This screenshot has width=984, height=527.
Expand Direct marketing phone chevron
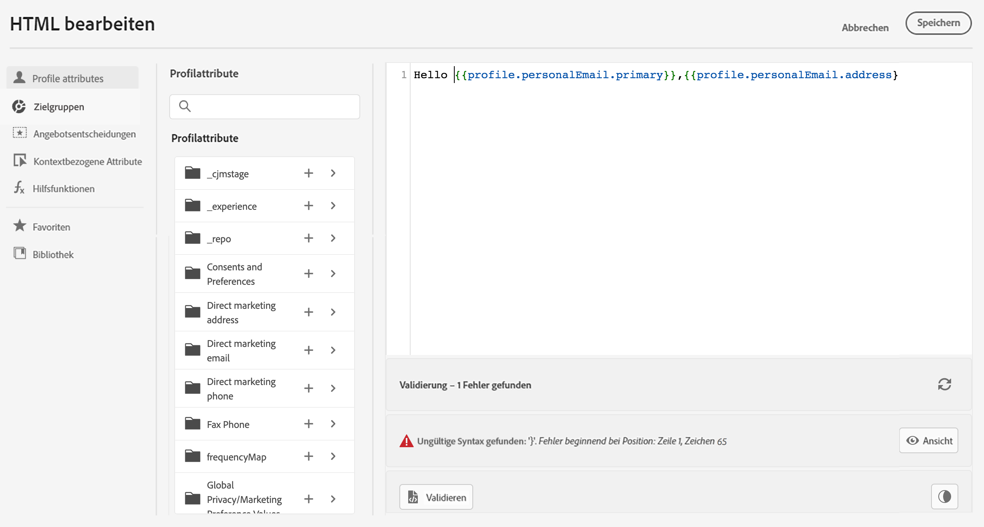(333, 388)
